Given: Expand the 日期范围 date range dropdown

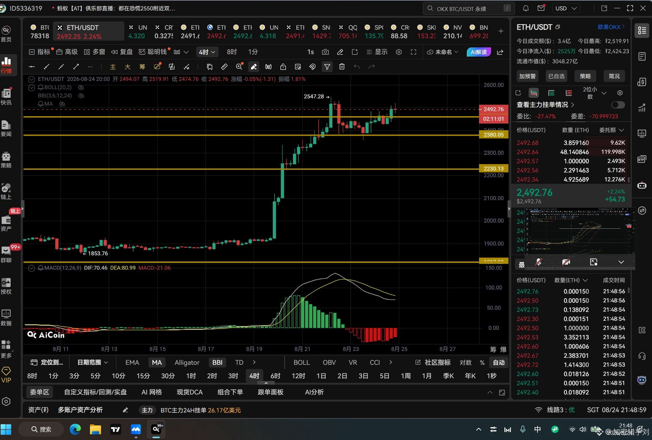Looking at the screenshot, I should point(92,362).
